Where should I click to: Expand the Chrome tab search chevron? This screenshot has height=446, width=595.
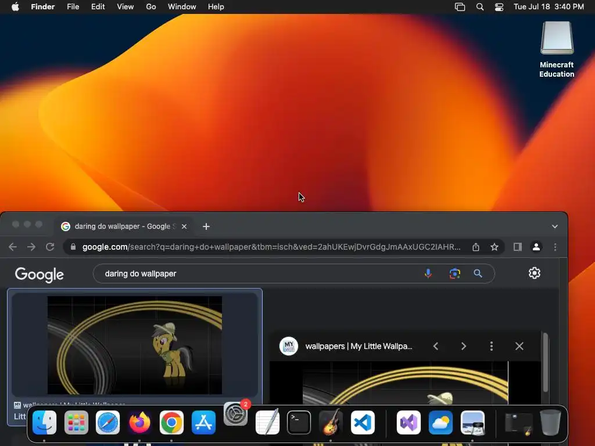555,226
